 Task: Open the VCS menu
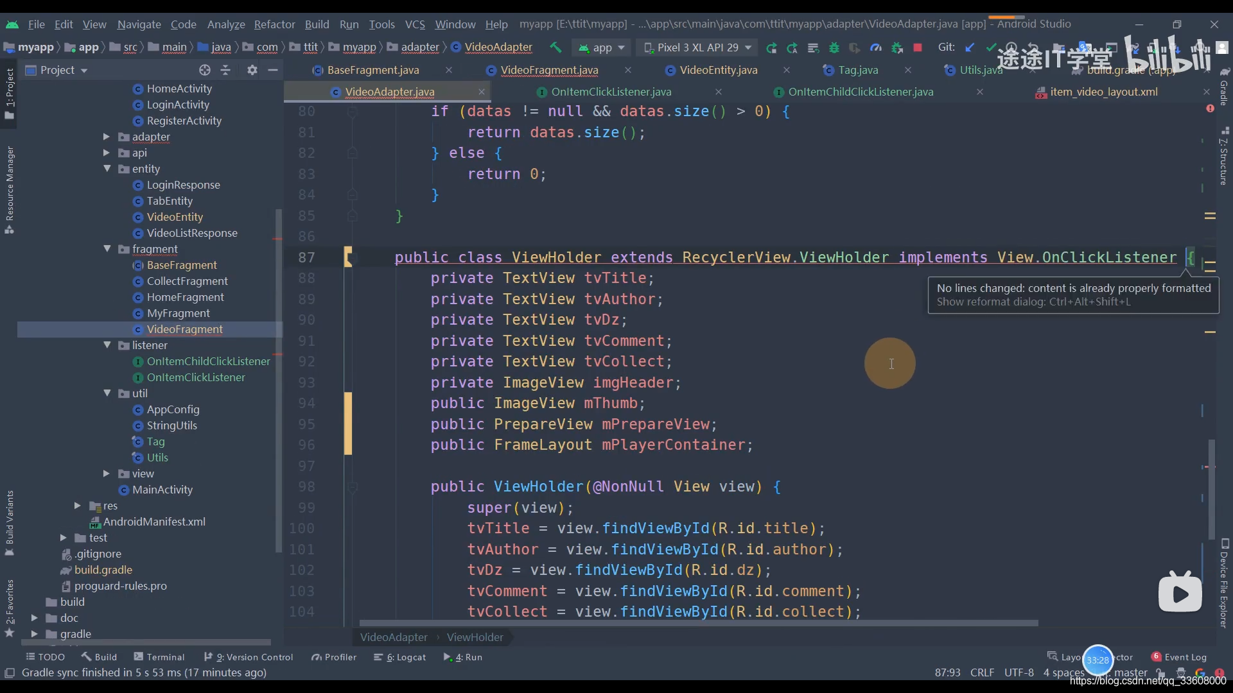415,24
